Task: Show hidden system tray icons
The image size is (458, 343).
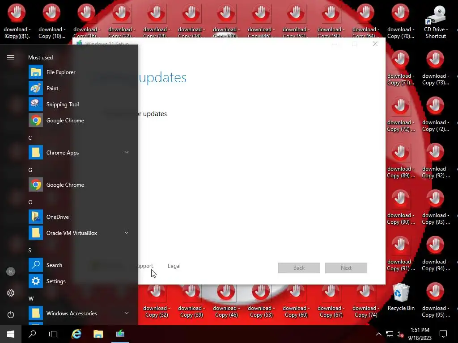Action: (378, 334)
